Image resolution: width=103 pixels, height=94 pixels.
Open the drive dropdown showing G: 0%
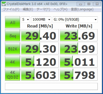pyautogui.click(x=75, y=19)
